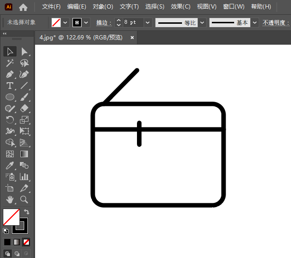Click the Home icon
The width and height of the screenshot is (291, 258).
point(23,7)
